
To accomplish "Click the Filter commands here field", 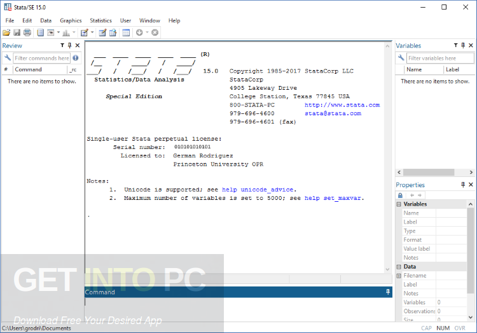I will [x=42, y=58].
